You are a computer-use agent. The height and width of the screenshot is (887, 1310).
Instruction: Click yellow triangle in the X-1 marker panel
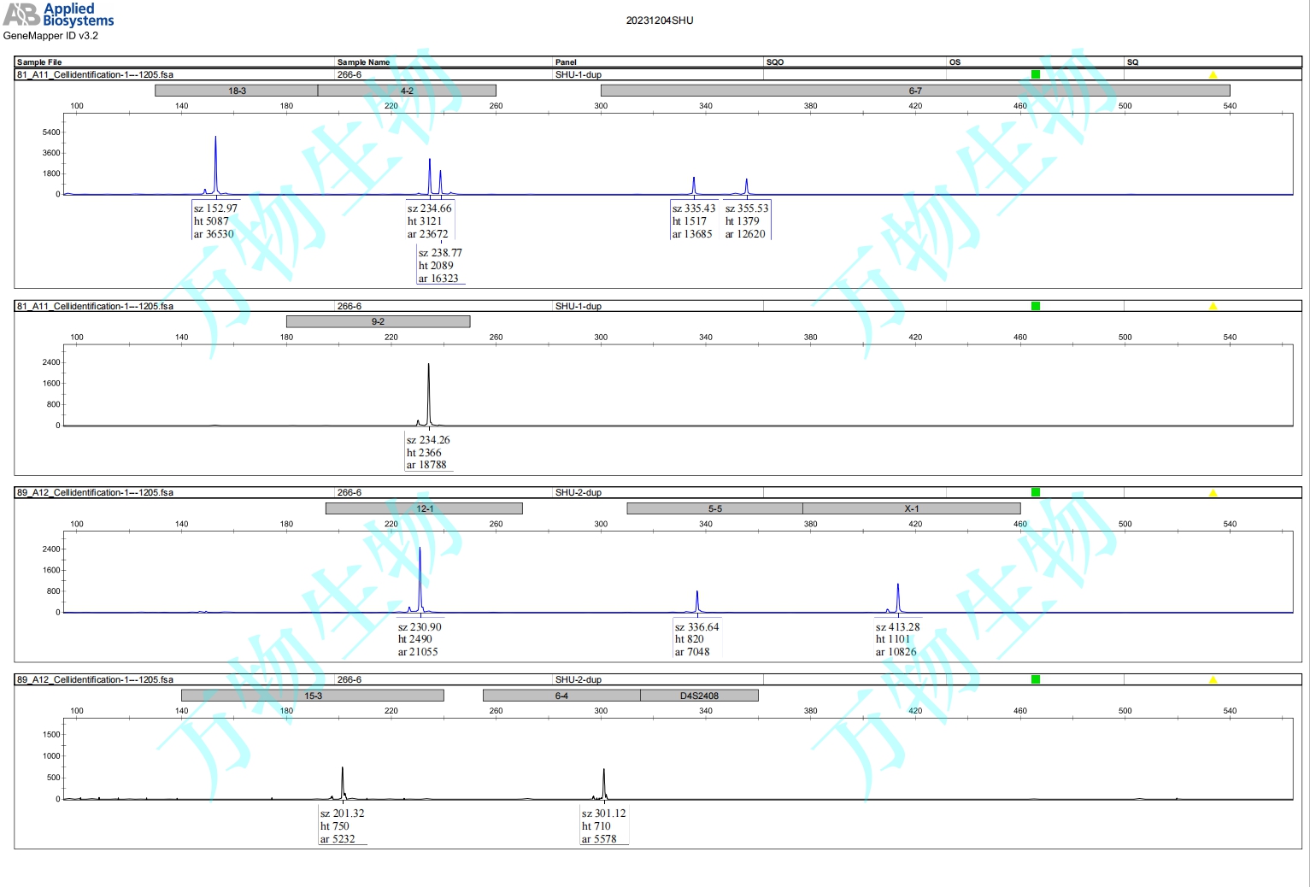click(1212, 492)
